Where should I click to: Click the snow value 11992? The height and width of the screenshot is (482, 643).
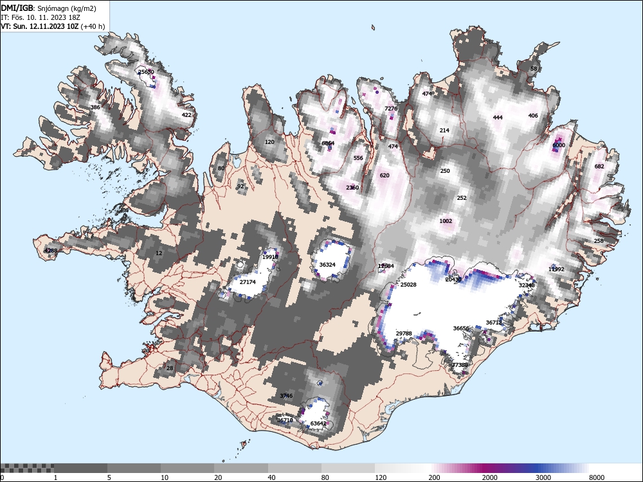(x=556, y=269)
